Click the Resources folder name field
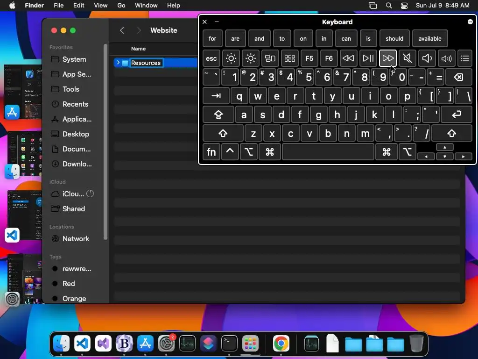478x359 pixels. tap(146, 63)
